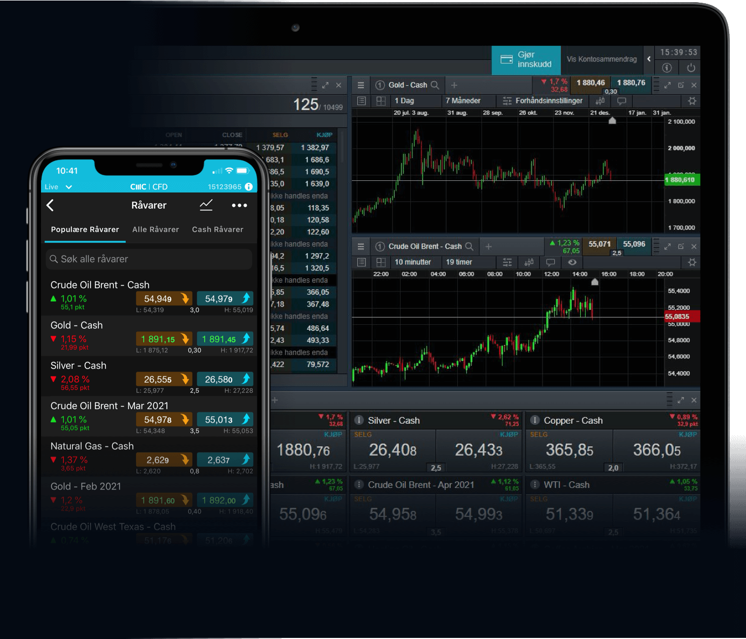Click the Søk alle råvarer search field
Screen dimensions: 746x639
(x=149, y=259)
